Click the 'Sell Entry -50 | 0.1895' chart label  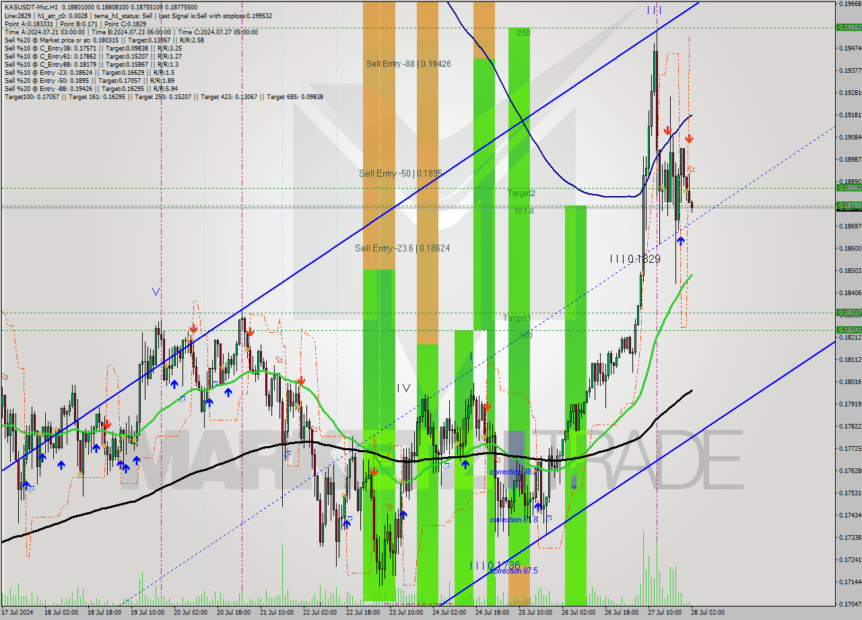[x=401, y=173]
